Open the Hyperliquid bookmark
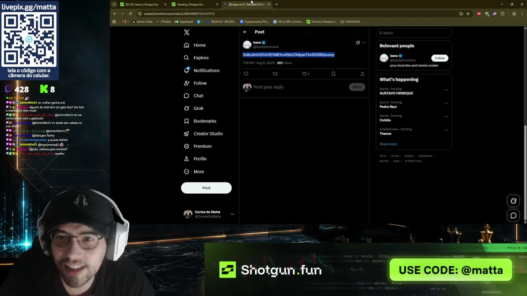The height and width of the screenshot is (296, 527). pos(184,22)
